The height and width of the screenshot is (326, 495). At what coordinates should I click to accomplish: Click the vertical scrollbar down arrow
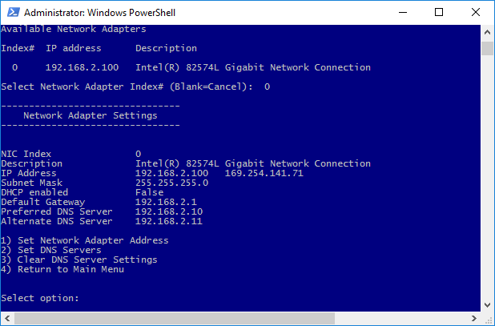tap(487, 304)
